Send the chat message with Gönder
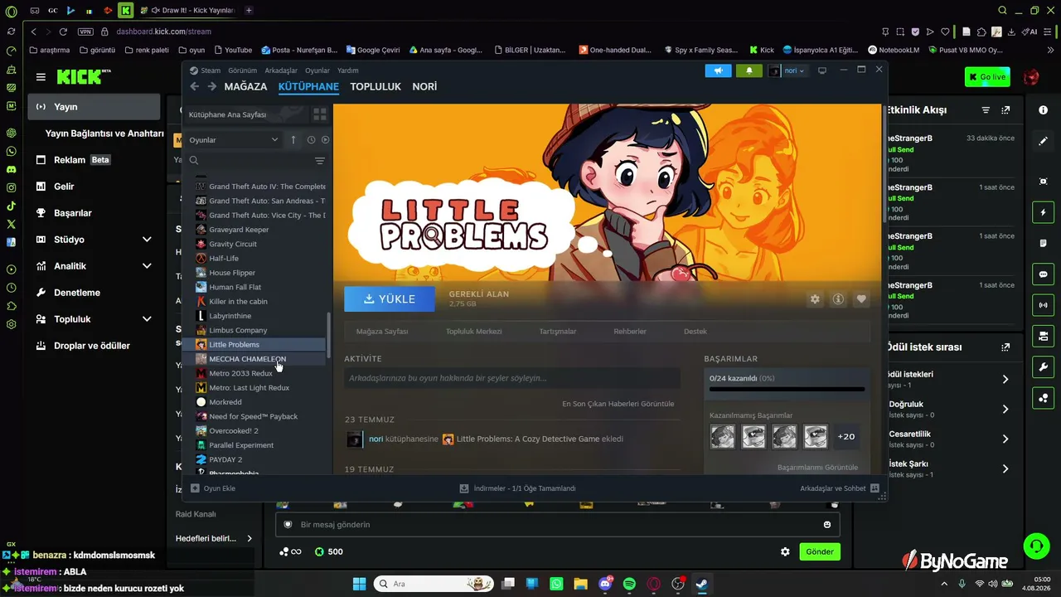 pyautogui.click(x=820, y=551)
